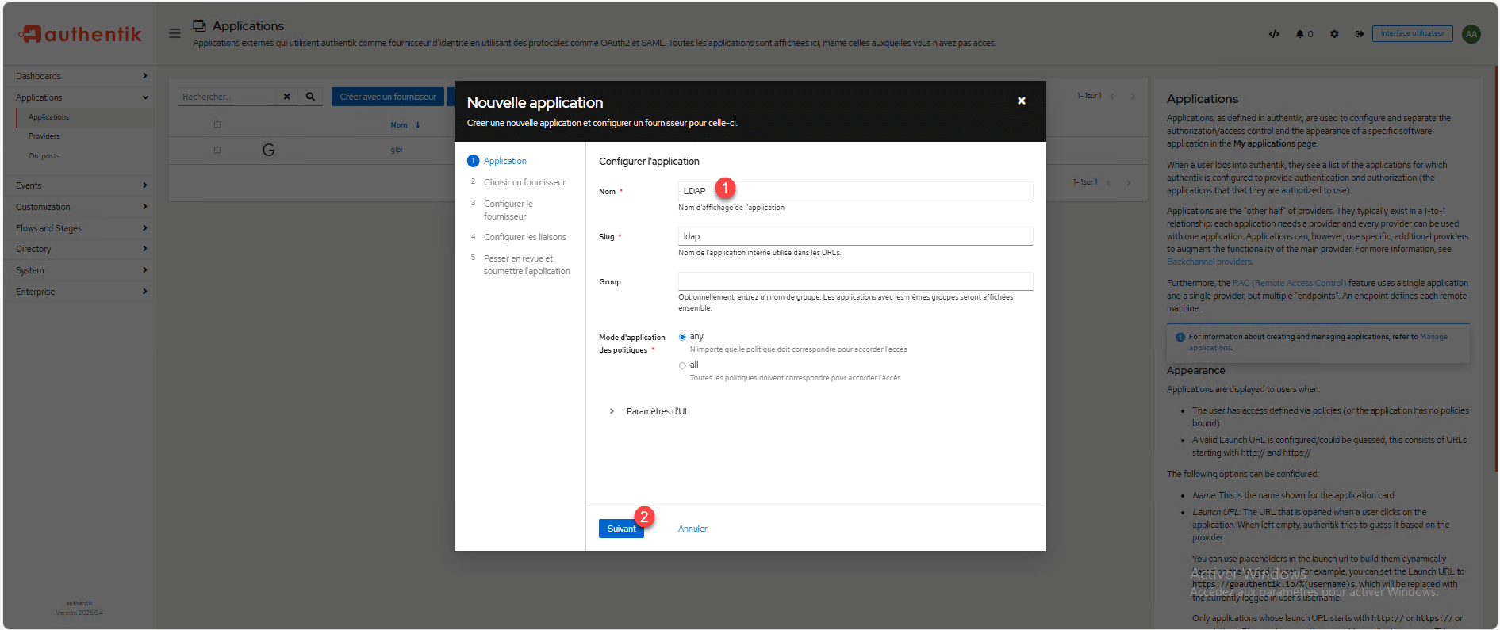Click the search magnifier icon
The image size is (1500, 630).
tap(310, 97)
